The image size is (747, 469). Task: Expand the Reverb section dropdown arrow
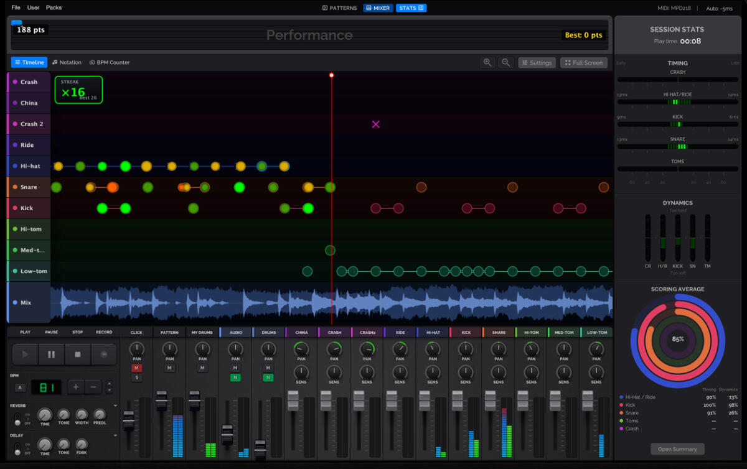pos(116,405)
